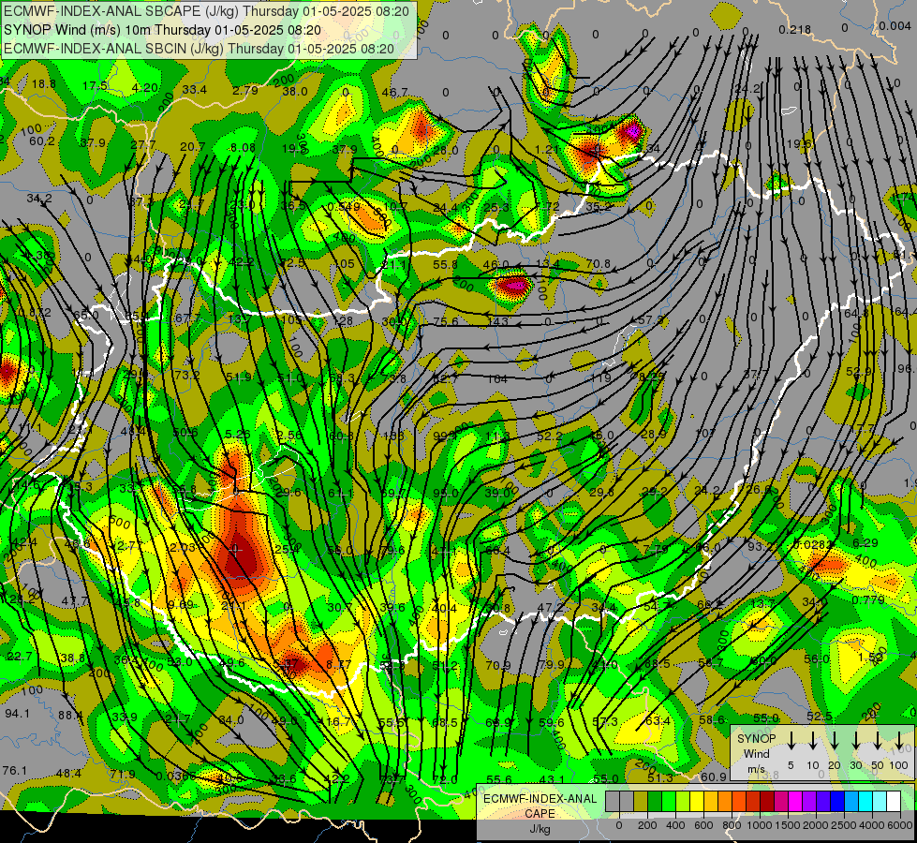Select the pure yellow CAPE legend swatch

pos(697,801)
